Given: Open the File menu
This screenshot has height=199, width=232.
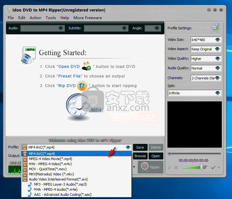Looking at the screenshot, I should pos(11,18).
